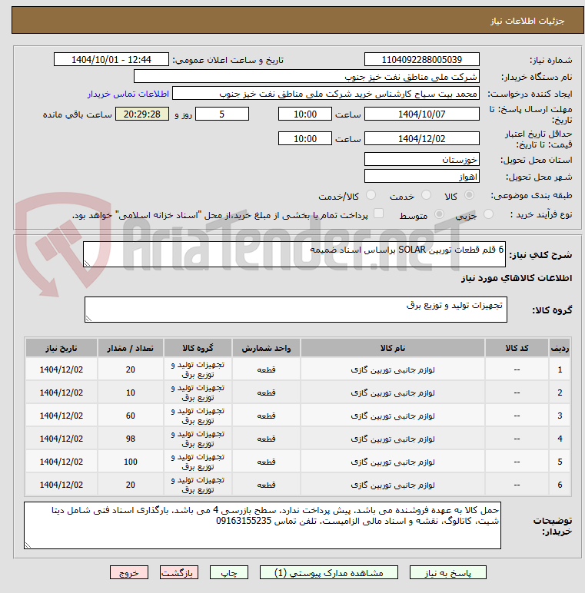Click the بازگشت back button
Screen dimensions: 585x593
point(178,572)
